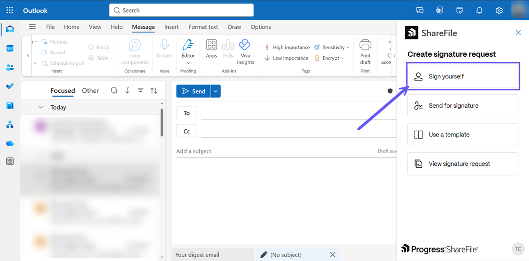Image resolution: width=529 pixels, height=261 pixels.
Task: Open the notifications bell
Action: (479, 10)
